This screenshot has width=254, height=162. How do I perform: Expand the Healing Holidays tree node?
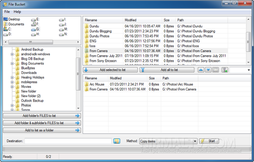coord(12,78)
